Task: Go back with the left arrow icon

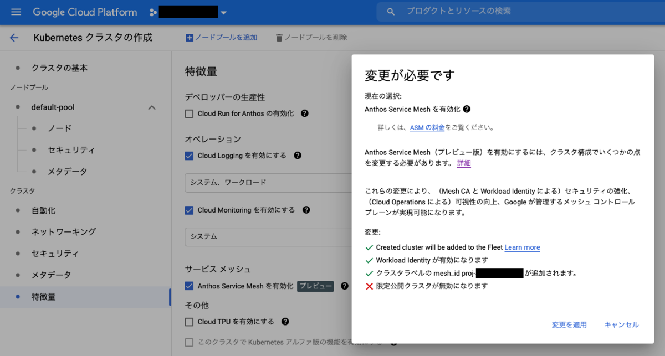Action: click(14, 38)
